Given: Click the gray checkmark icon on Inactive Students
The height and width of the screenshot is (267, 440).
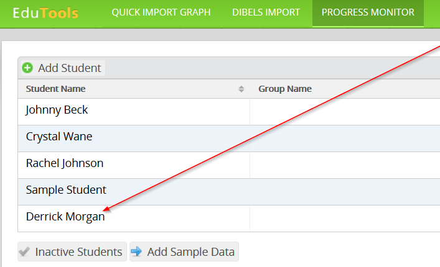Looking at the screenshot, I should click(x=25, y=252).
